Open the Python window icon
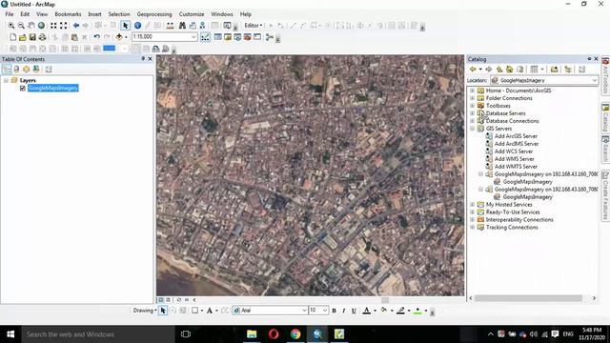This screenshot has width=610, height=343. pos(257,37)
